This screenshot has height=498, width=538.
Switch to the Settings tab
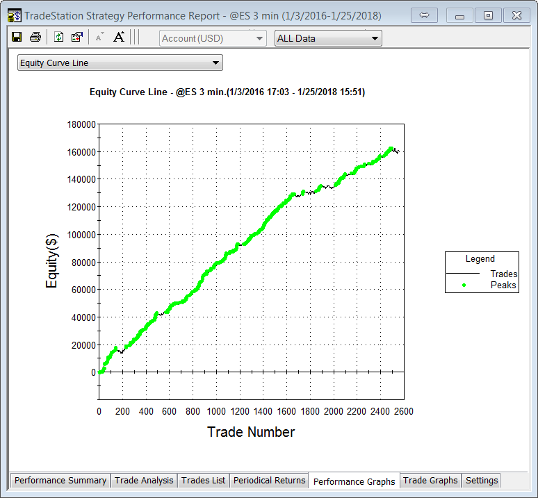[482, 481]
